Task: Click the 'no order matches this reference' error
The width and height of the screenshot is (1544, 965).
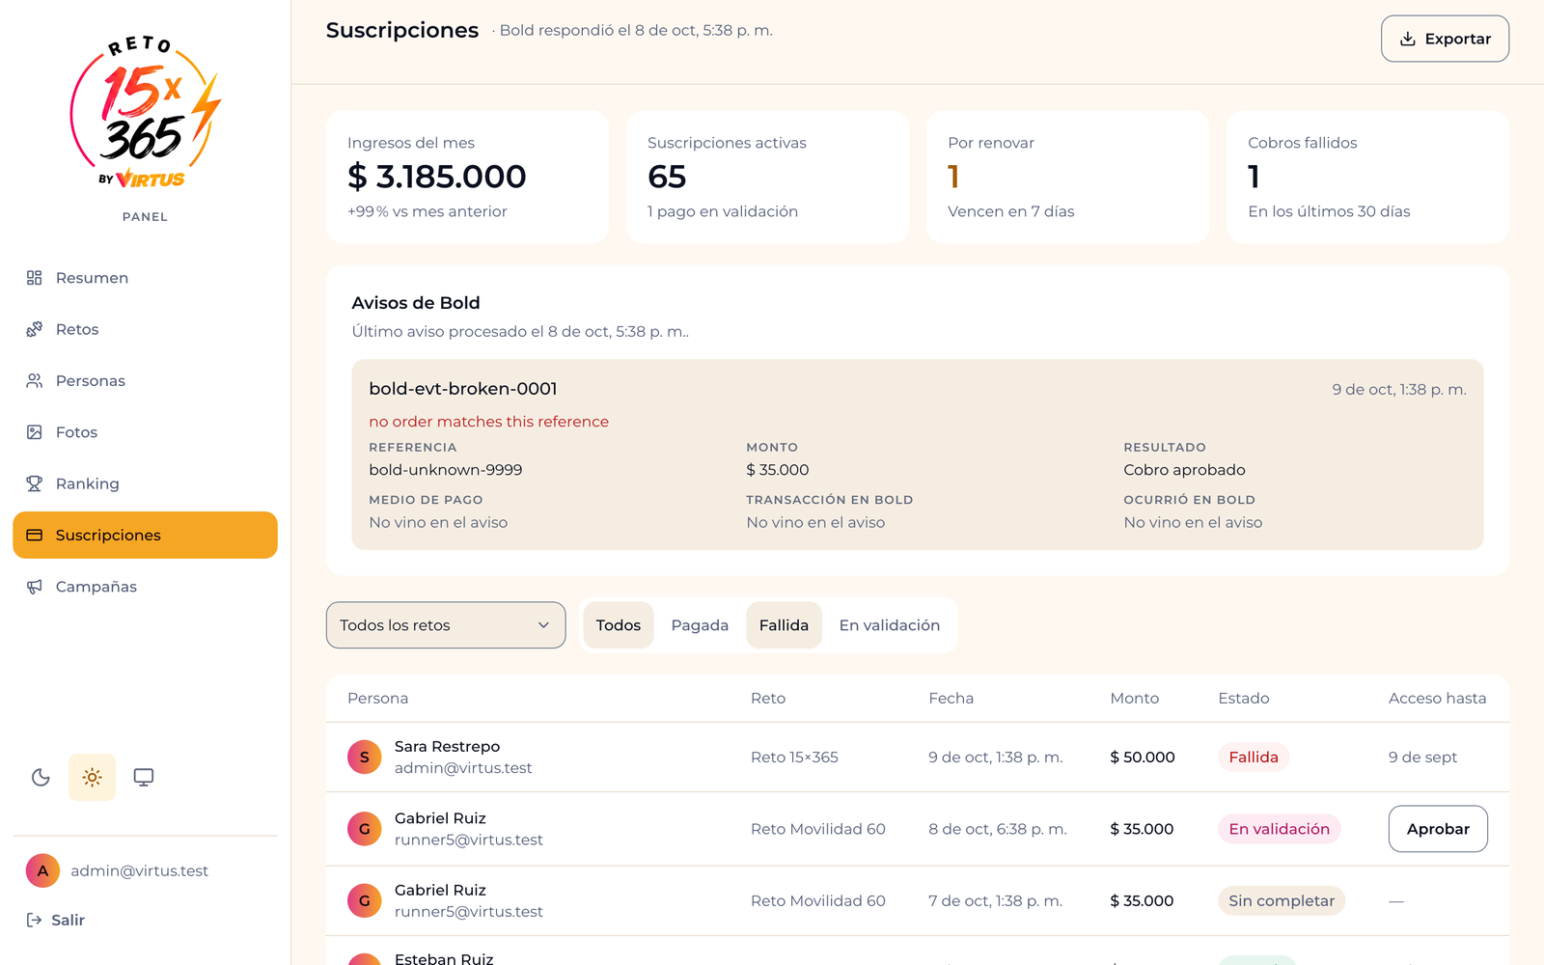Action: pyautogui.click(x=488, y=422)
